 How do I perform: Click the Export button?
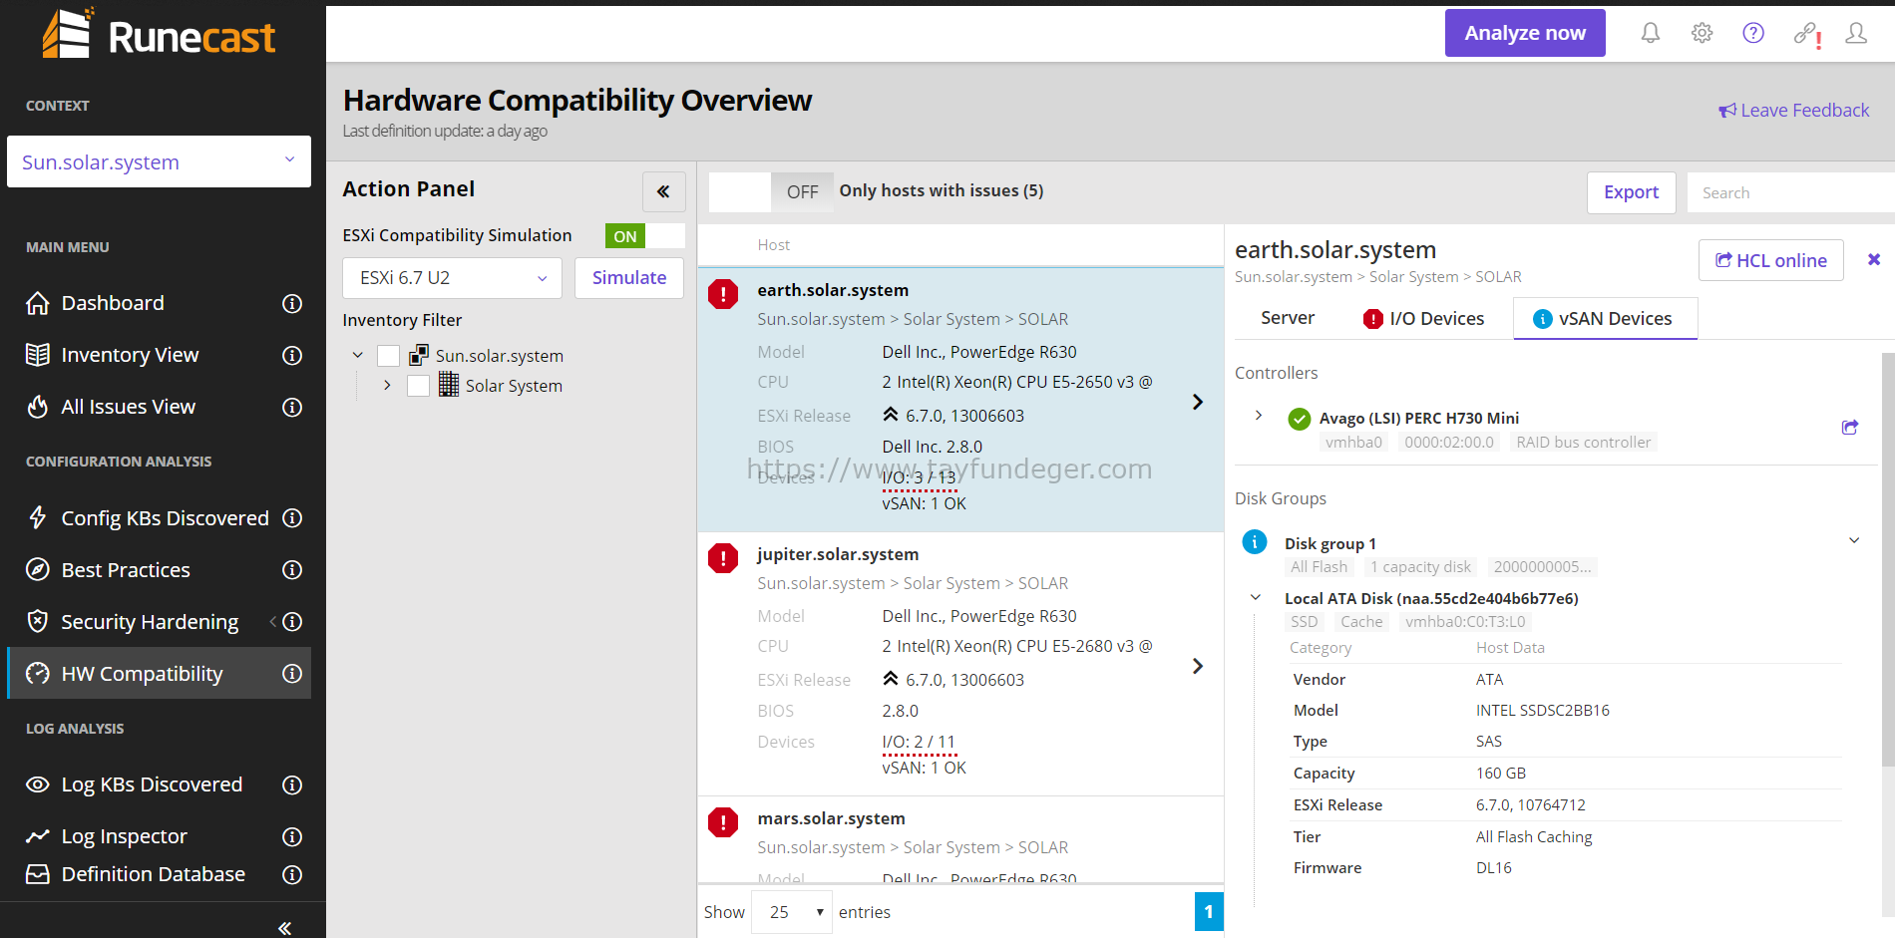click(1631, 192)
